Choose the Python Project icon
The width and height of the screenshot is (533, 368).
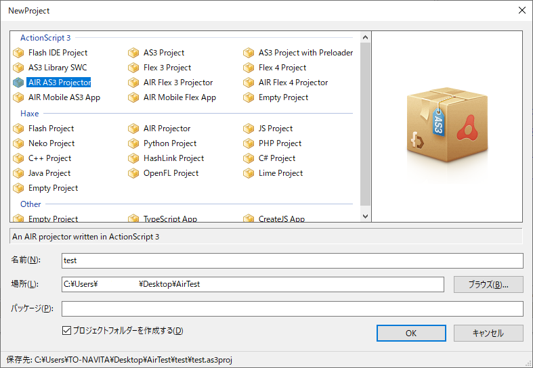(133, 143)
